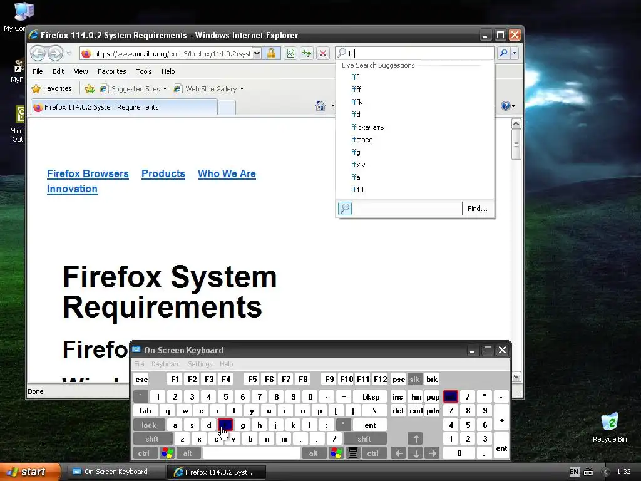Click the EN language indicator in tray

click(574, 472)
